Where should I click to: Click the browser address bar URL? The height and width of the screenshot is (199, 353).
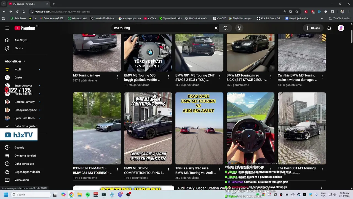coord(63,12)
